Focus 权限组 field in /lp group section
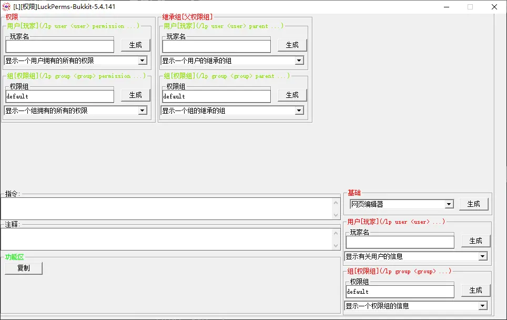Screen dimensions: 507x320 click(400, 292)
